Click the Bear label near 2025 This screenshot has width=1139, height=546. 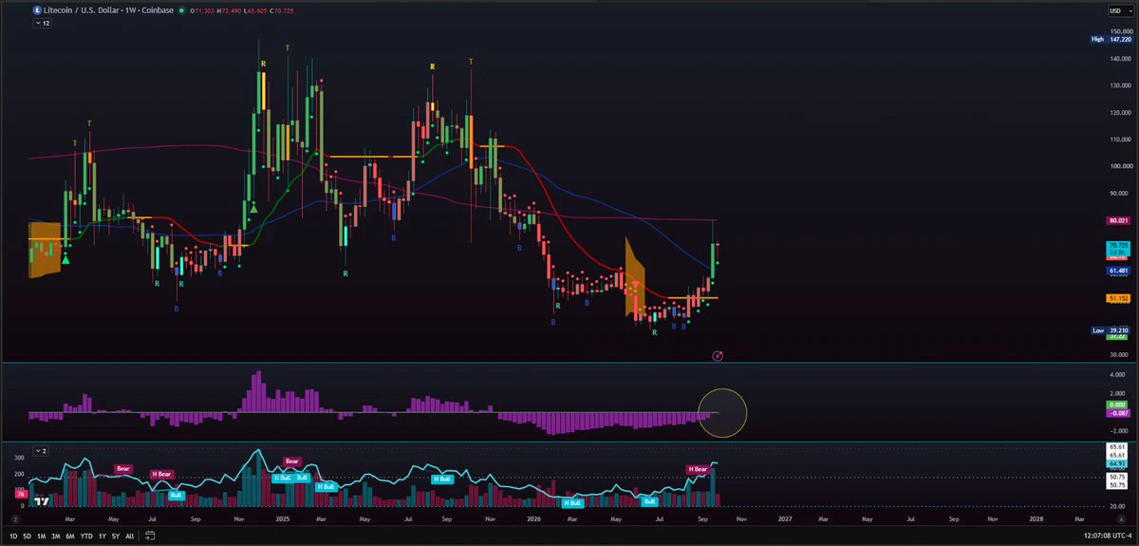(291, 461)
